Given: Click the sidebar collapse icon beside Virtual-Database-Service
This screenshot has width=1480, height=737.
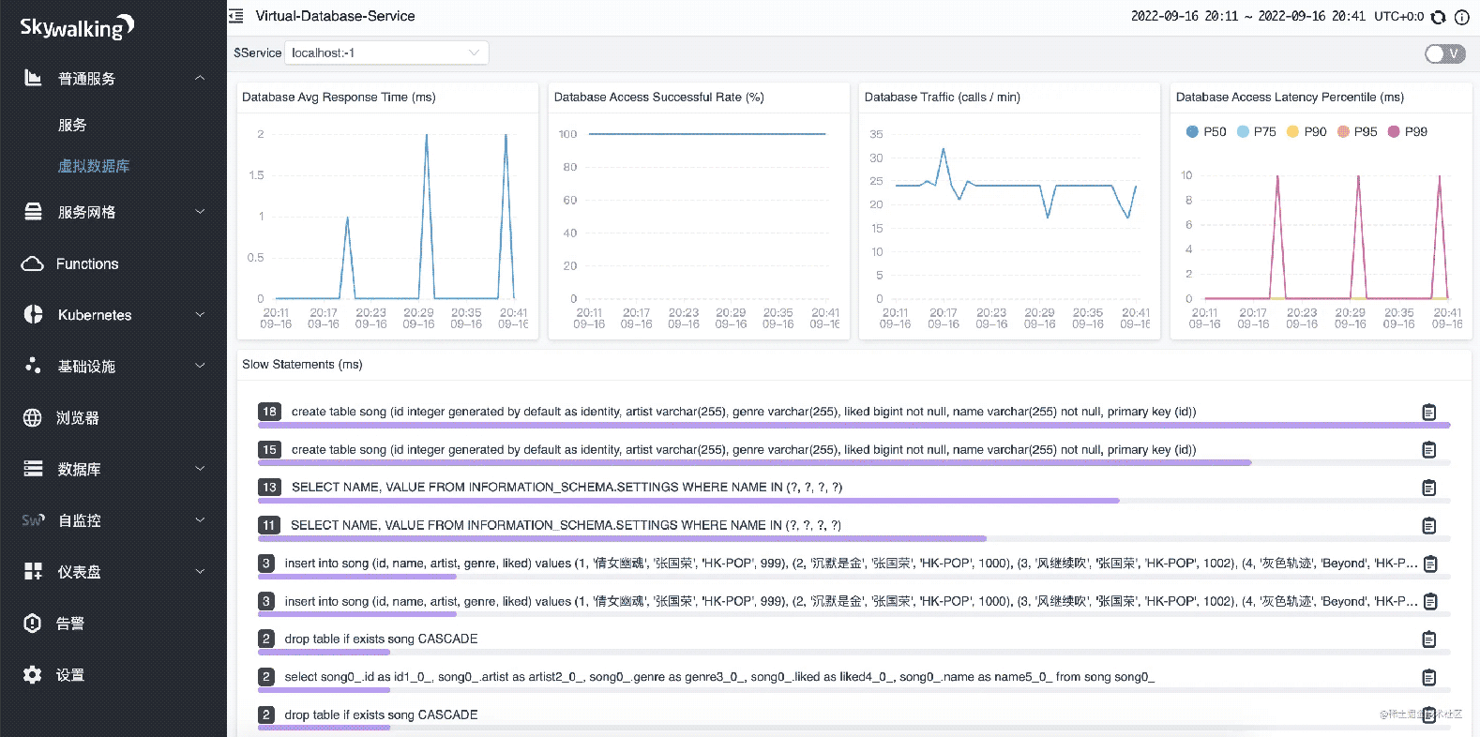Looking at the screenshot, I should (236, 16).
